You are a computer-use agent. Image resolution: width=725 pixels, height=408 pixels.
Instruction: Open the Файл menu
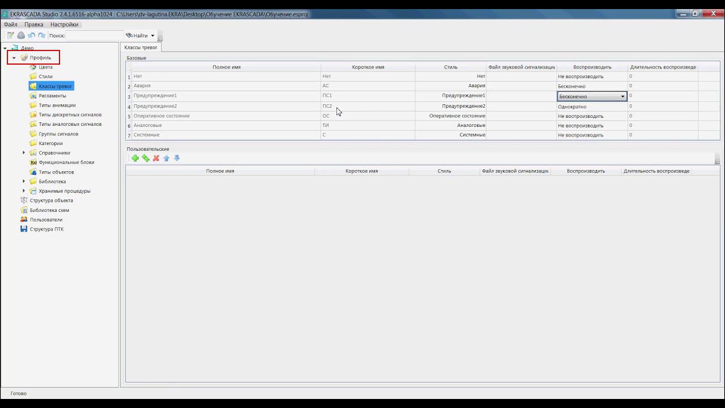(10, 24)
